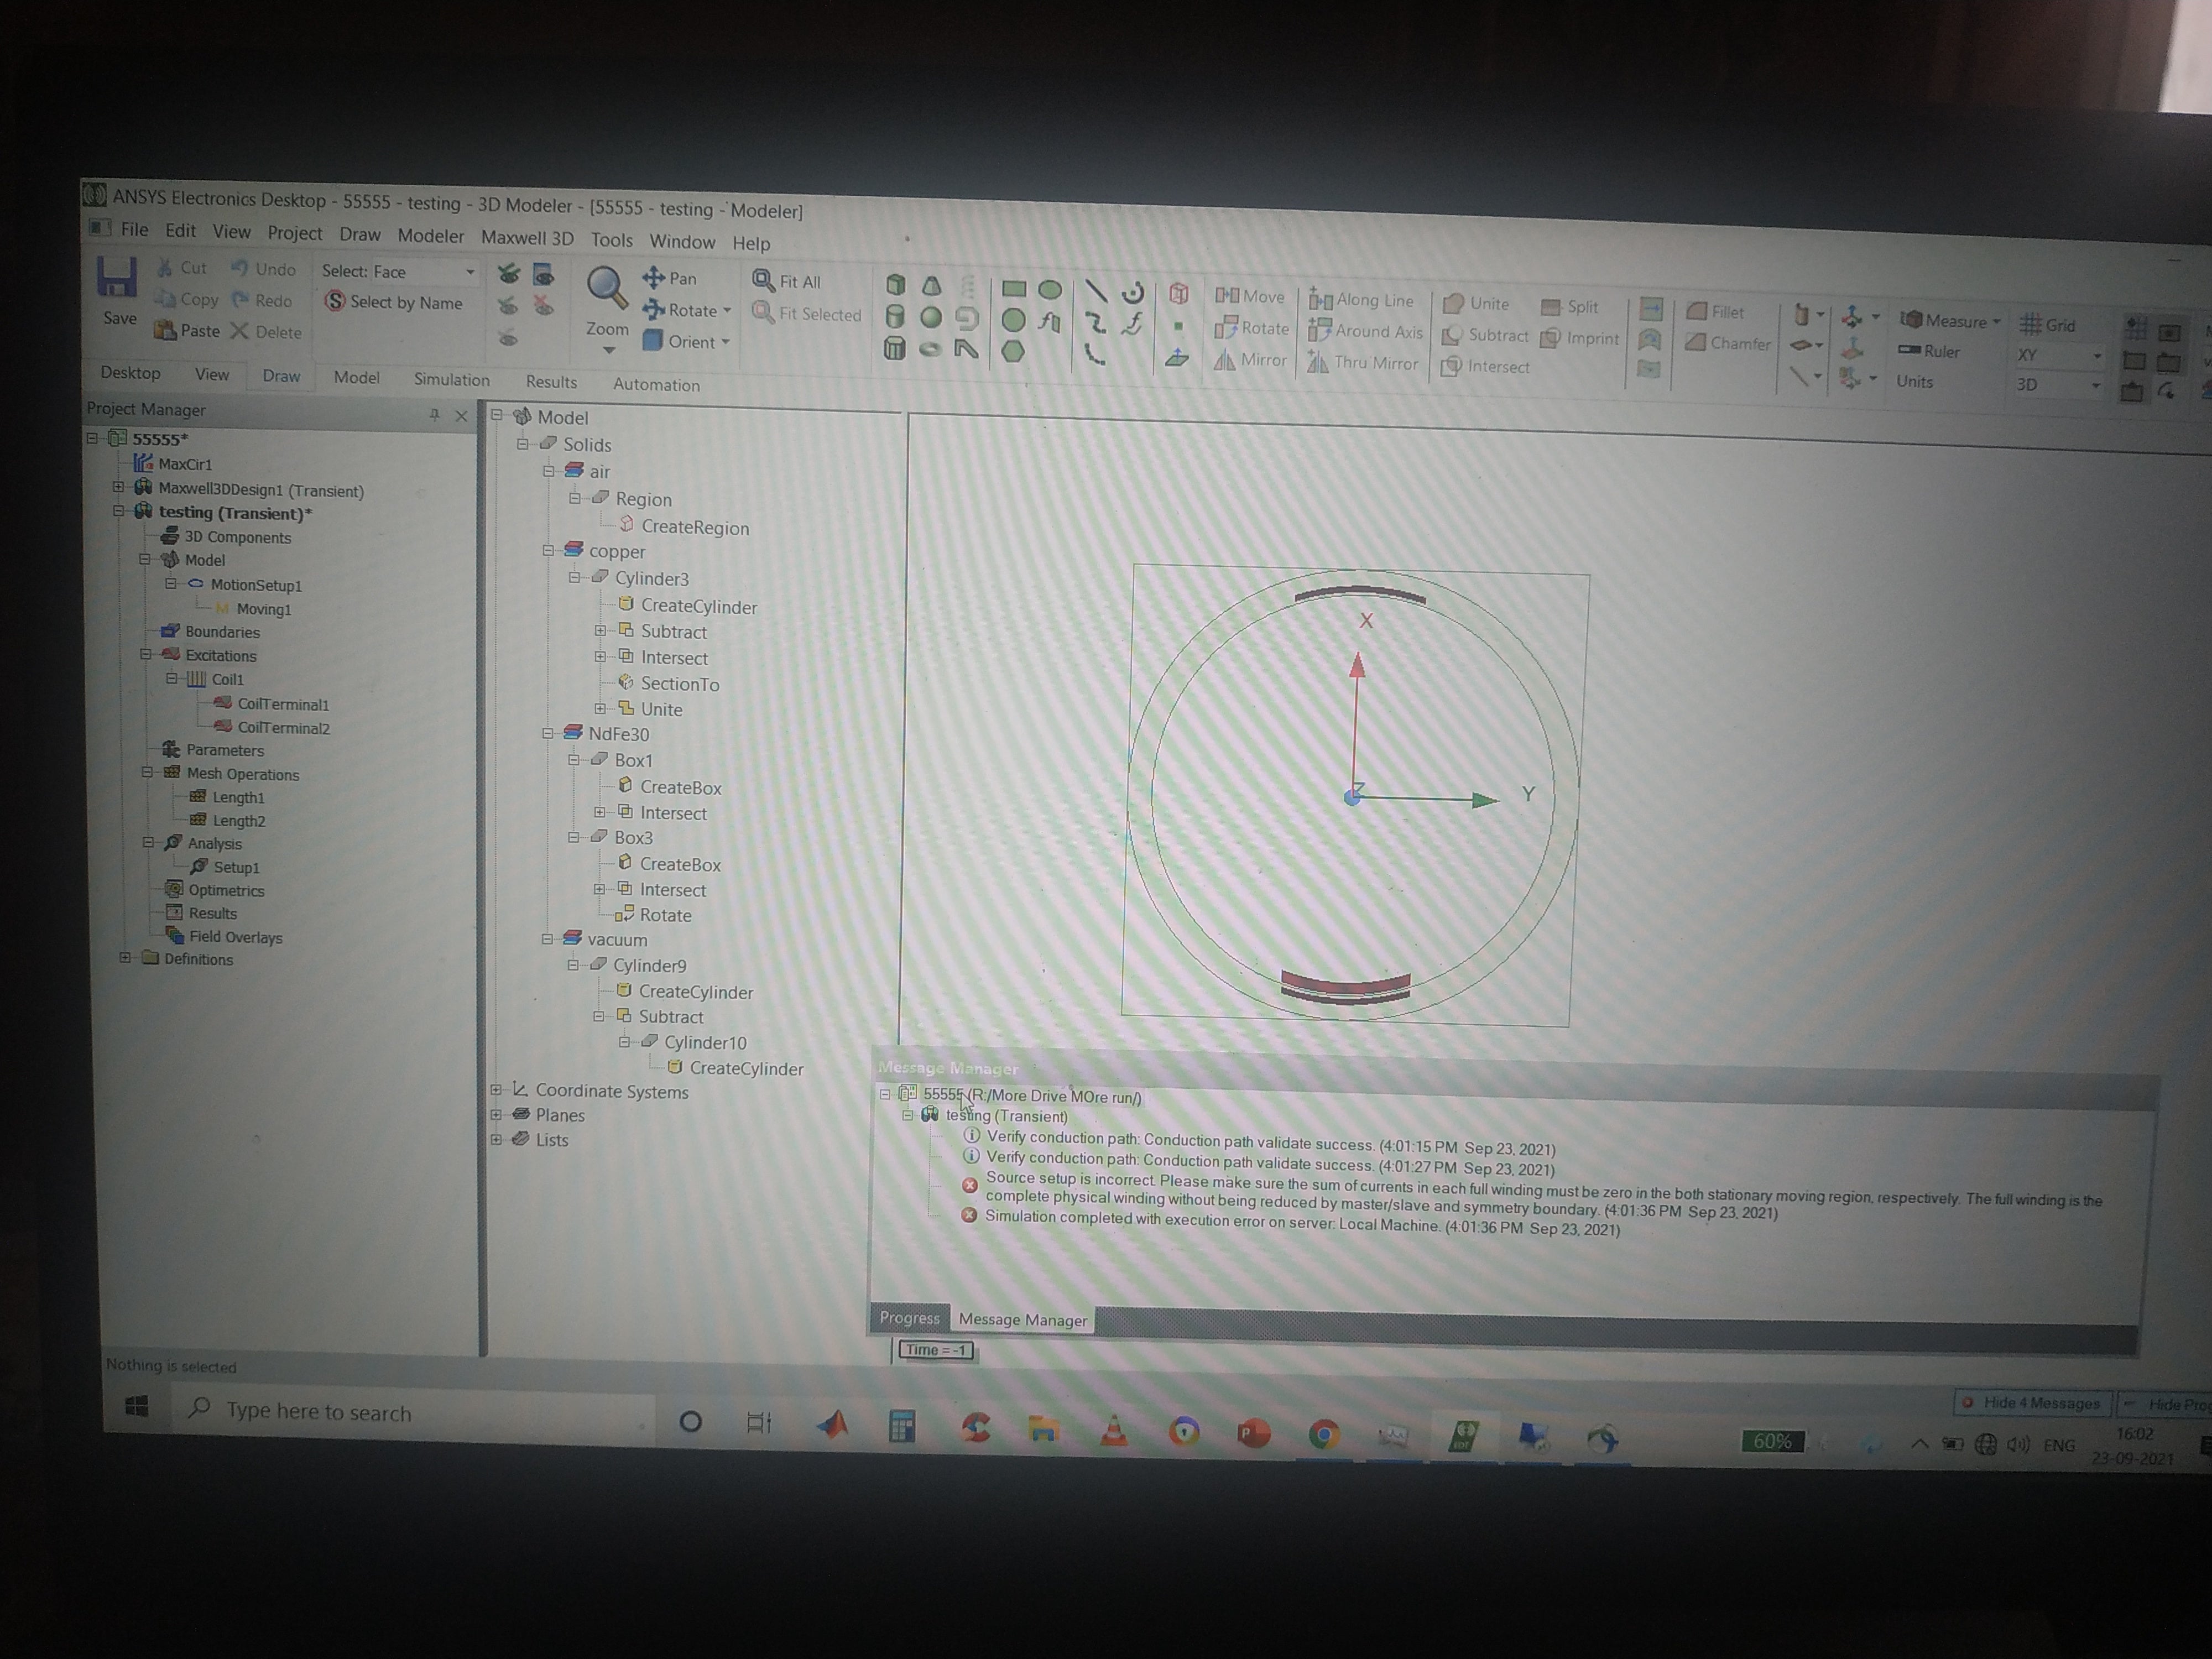Click the Along Line duplicate tool
This screenshot has height=1659, width=2212.
[1361, 300]
